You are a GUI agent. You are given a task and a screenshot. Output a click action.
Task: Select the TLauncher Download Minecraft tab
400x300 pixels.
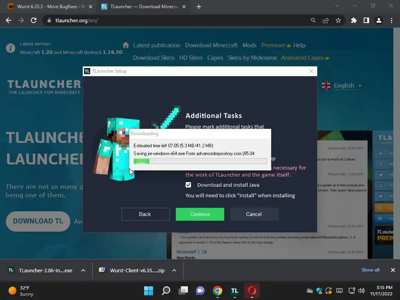point(144,7)
